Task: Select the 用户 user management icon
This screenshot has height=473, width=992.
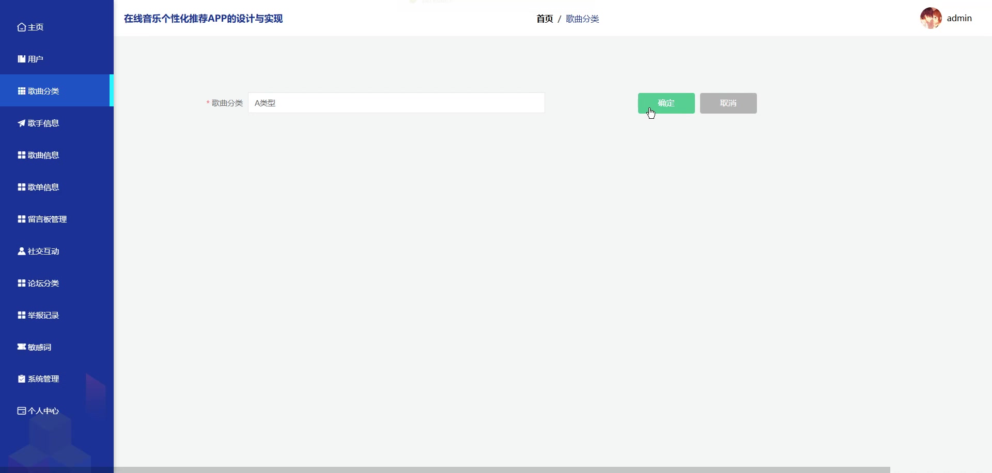Action: (x=21, y=59)
